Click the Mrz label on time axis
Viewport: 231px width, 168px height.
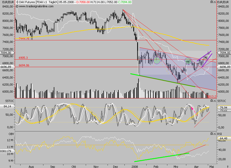176,166
